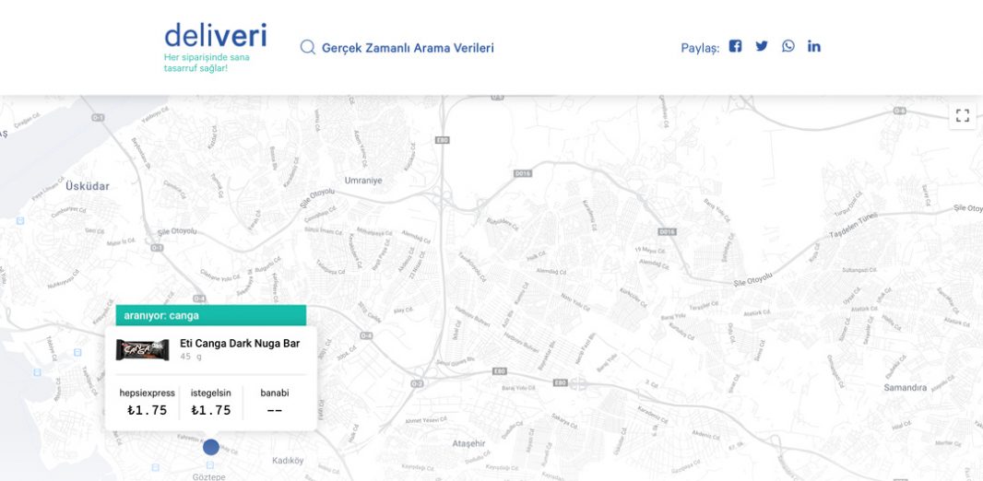Share on LinkedIn

(813, 46)
